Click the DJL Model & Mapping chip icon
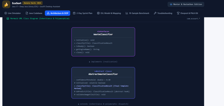This screenshot has width=224, height=106. point(98,13)
